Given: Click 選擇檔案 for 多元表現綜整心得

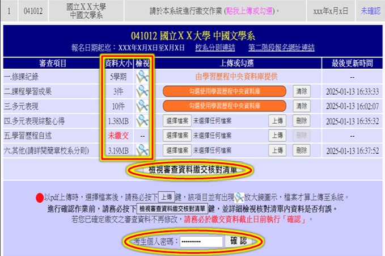Looking at the screenshot, I should click(176, 120).
